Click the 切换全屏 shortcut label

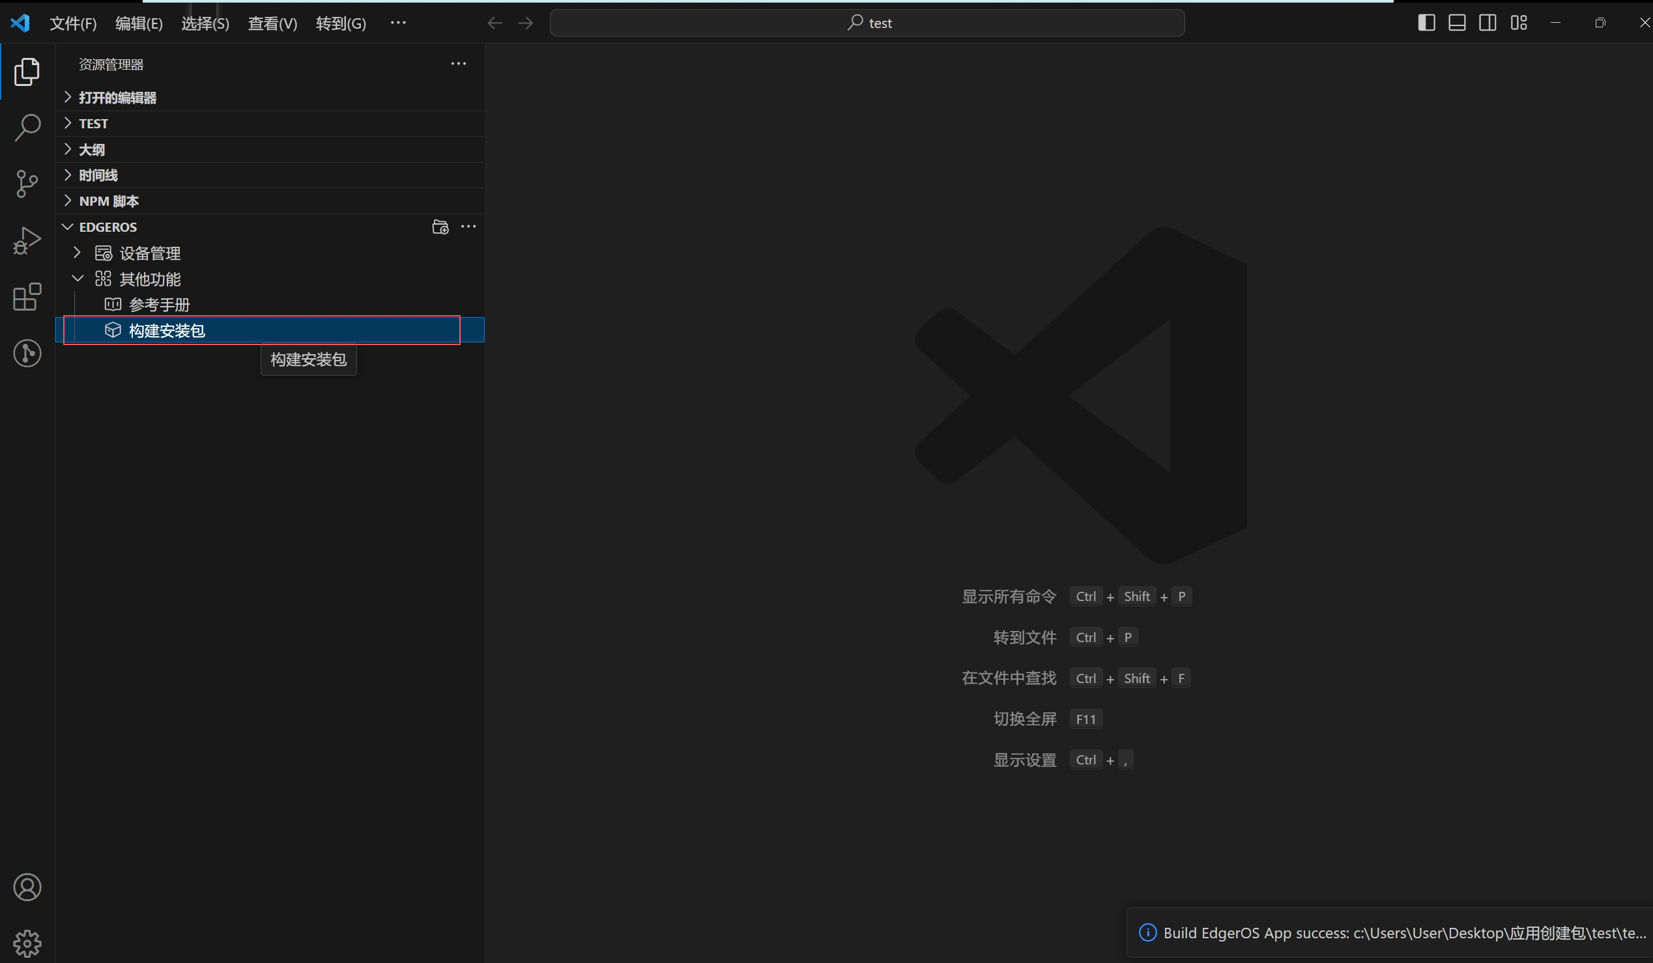[1025, 719]
